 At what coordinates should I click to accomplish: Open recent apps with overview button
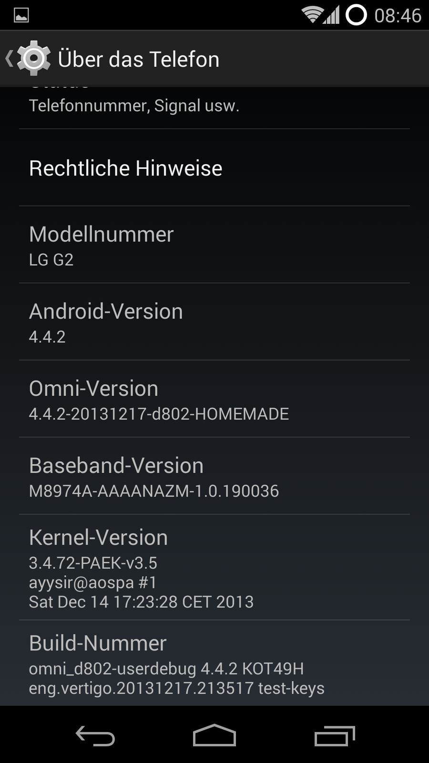click(x=335, y=735)
